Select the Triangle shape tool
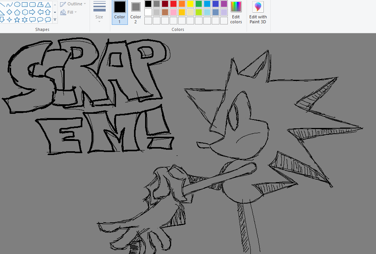Image resolution: width=376 pixels, height=254 pixels. pyautogui.click(x=48, y=4)
